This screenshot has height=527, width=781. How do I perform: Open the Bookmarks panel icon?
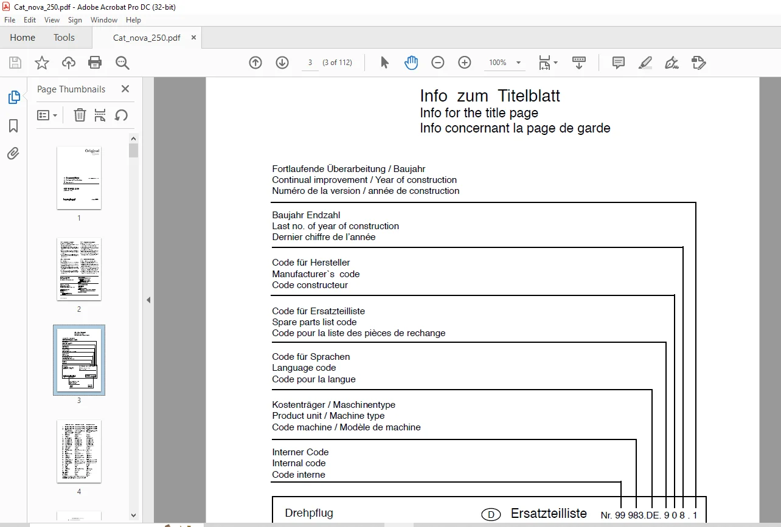[x=13, y=126]
